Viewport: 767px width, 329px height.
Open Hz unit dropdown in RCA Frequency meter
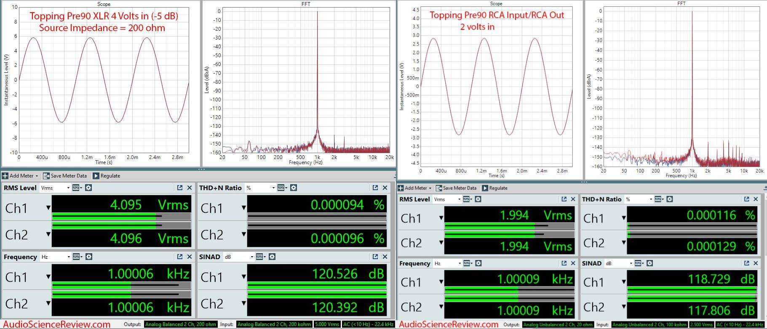447,263
